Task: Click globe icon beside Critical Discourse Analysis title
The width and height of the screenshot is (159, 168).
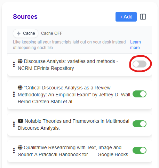Action: [20, 88]
